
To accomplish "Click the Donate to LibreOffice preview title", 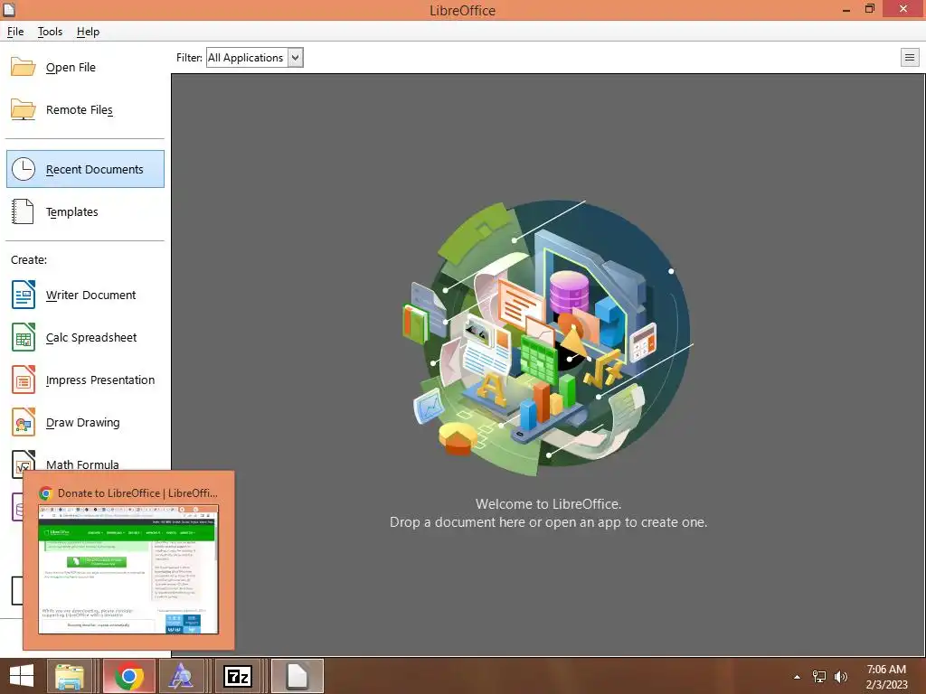I will (x=137, y=493).
